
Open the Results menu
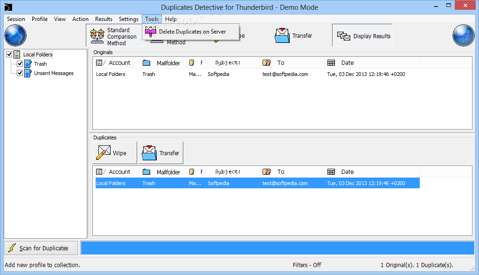click(x=104, y=19)
